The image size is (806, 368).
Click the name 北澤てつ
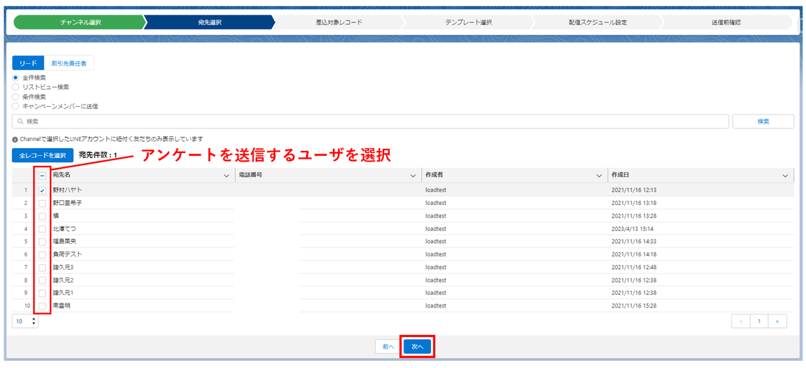click(65, 229)
